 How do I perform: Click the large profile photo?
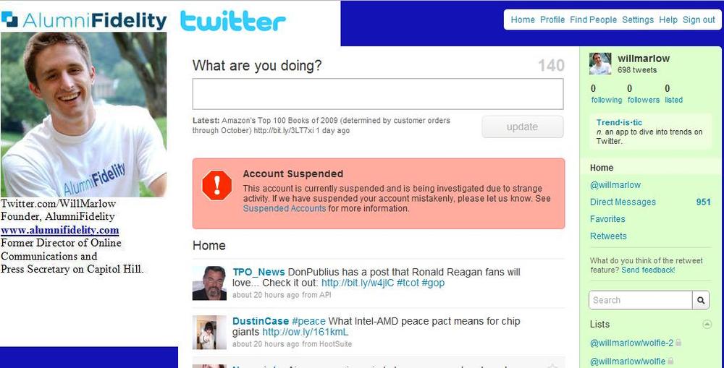coord(84,114)
